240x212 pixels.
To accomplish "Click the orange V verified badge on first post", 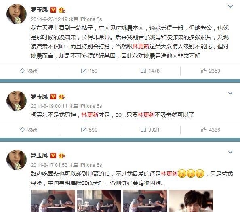I will click(x=53, y=10).
